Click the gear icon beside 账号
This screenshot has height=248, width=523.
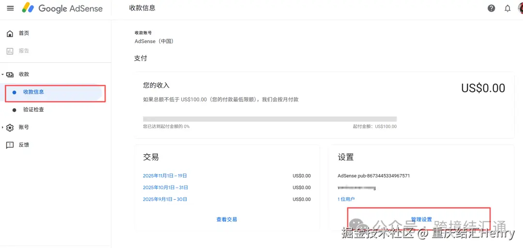tap(10, 128)
